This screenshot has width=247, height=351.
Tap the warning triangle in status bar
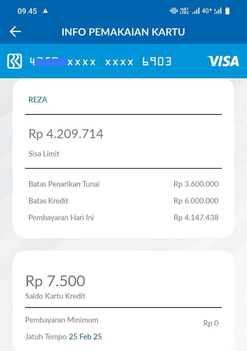tap(45, 11)
